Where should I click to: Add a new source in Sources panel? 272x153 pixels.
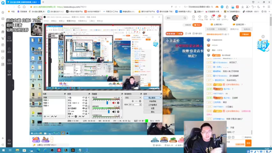pyautogui.click(x=69, y=116)
